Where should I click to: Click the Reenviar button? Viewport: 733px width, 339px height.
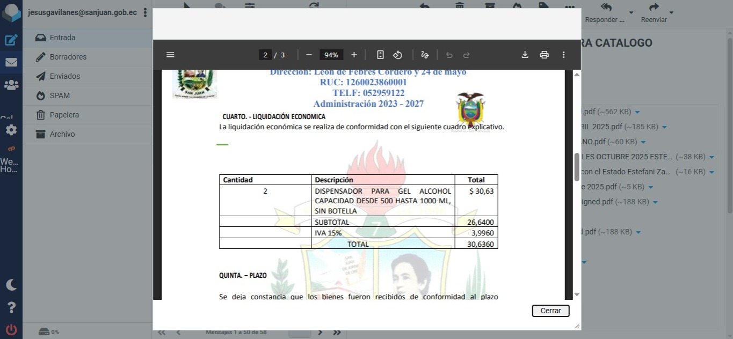(x=654, y=13)
